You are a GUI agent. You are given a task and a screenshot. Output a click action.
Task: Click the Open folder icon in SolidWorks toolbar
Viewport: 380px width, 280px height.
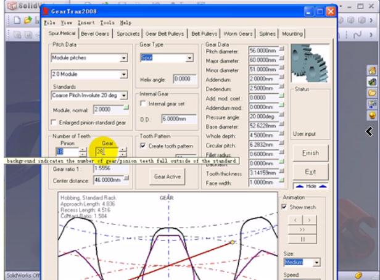click(28, 20)
